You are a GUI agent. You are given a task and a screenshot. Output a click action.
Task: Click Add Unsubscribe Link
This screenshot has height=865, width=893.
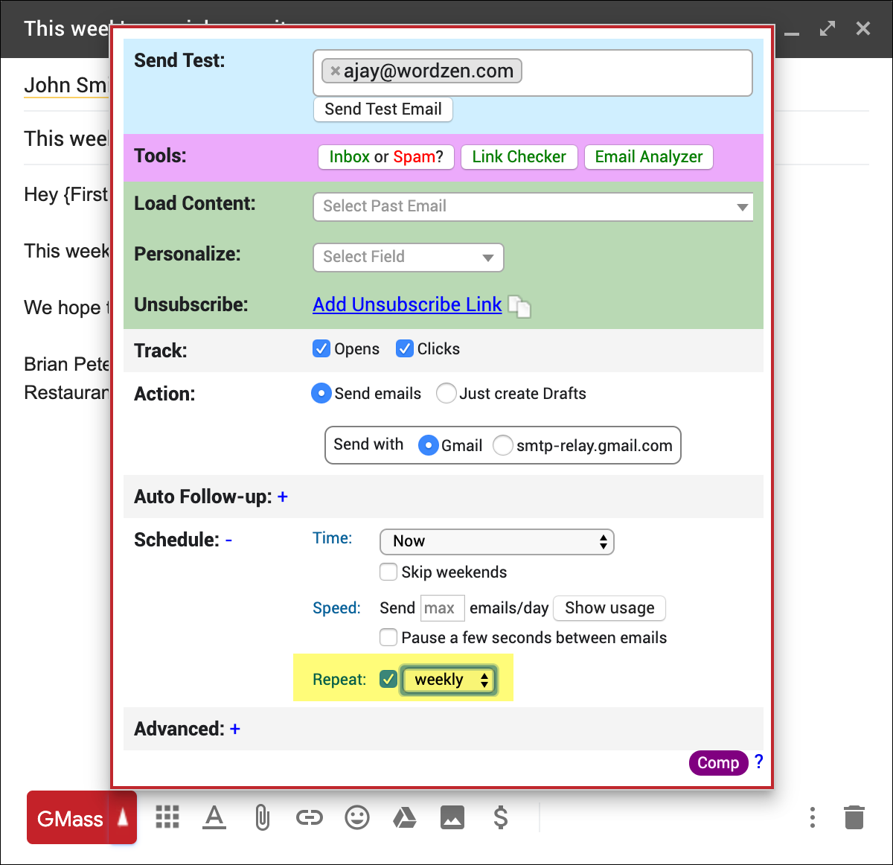click(x=406, y=304)
